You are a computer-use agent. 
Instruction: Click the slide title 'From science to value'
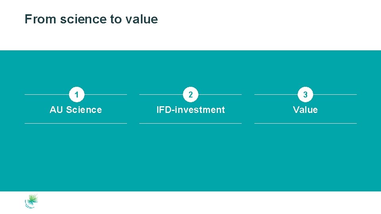point(91,19)
